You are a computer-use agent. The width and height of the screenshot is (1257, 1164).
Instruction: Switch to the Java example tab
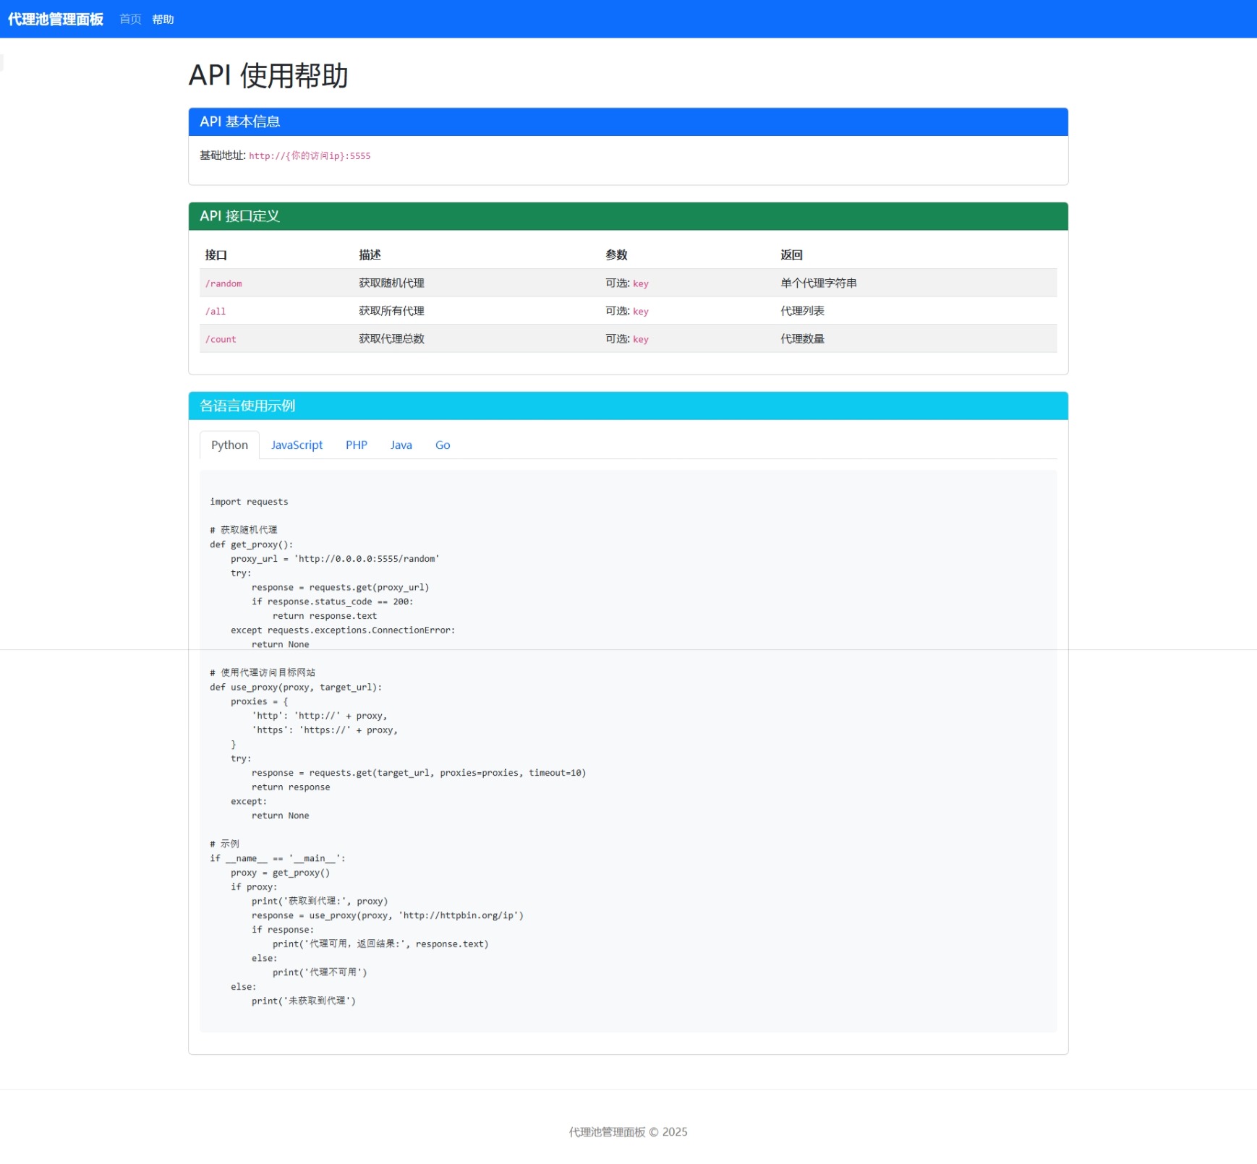point(401,445)
